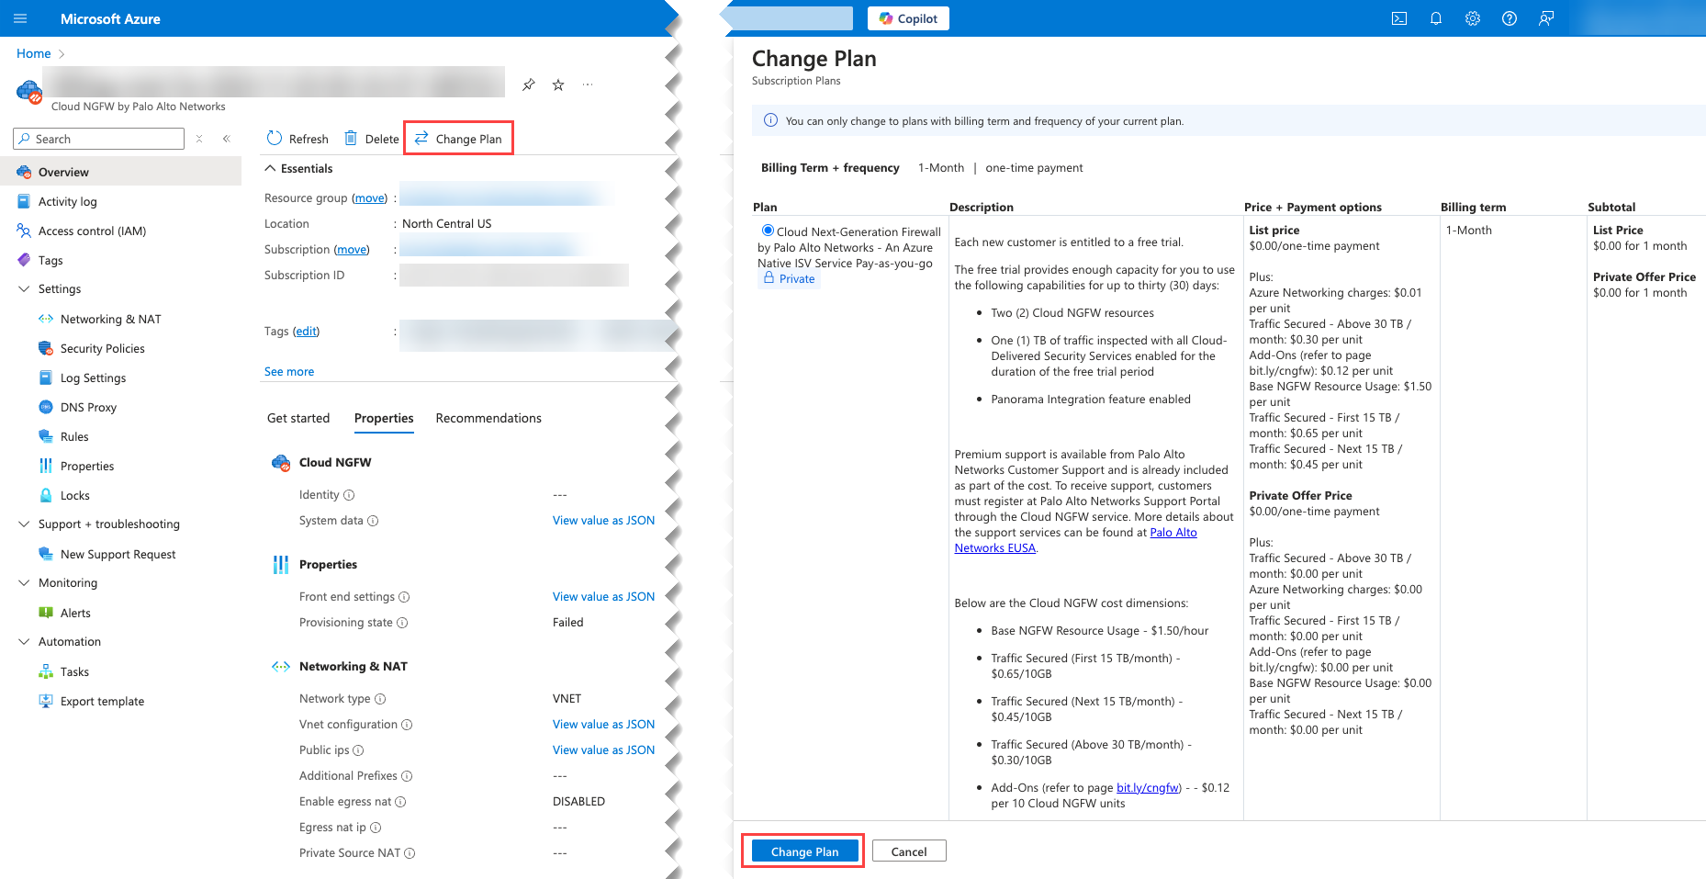Click the Private Source NAT info icon
The width and height of the screenshot is (1706, 879).
pyautogui.click(x=410, y=853)
